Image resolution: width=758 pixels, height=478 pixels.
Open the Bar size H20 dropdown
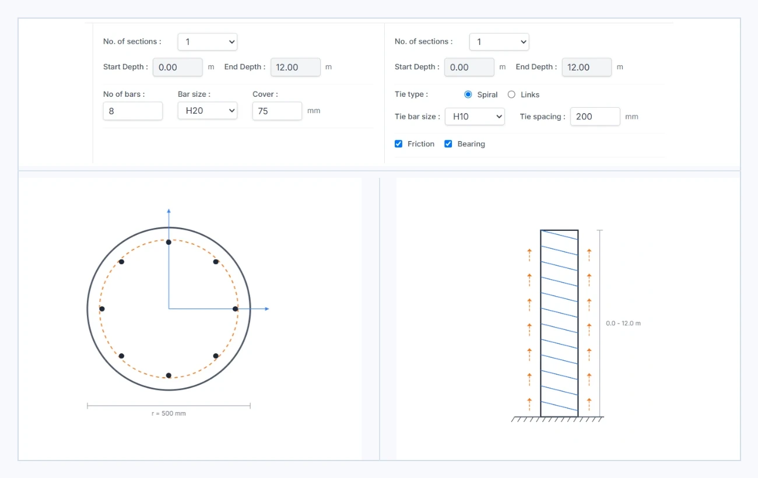(x=208, y=110)
